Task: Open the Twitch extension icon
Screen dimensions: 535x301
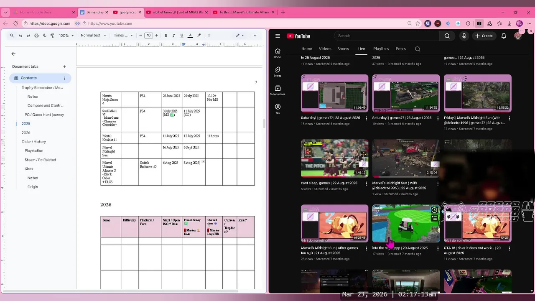Action: click(428, 23)
